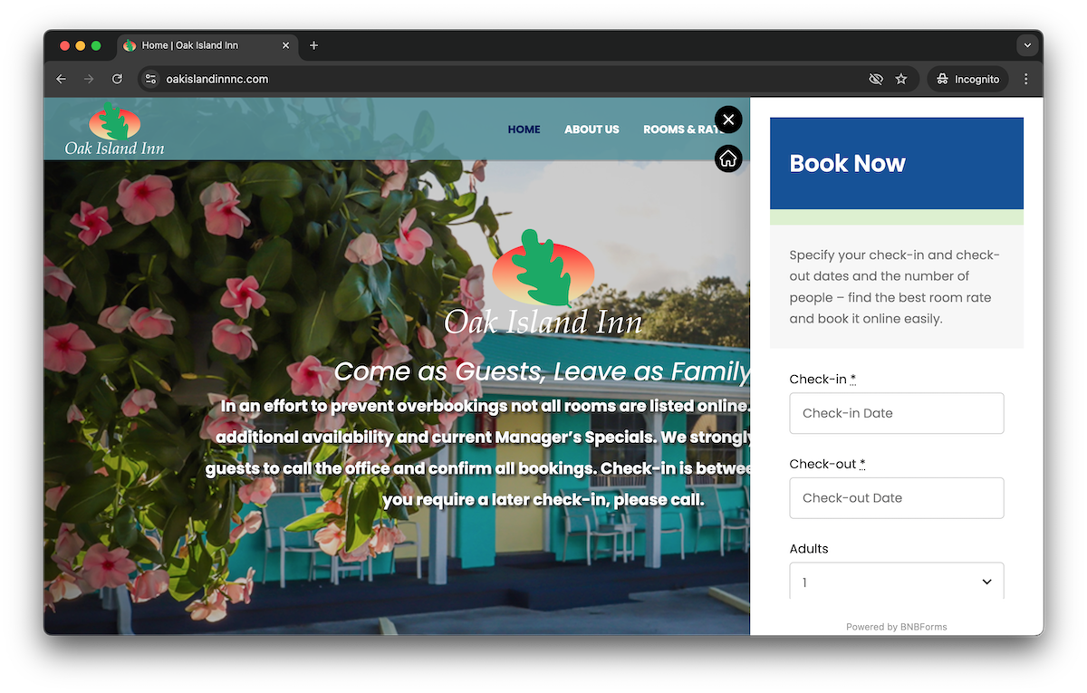Open a new tab with the plus icon
The height and width of the screenshot is (693, 1087).
[x=313, y=45]
